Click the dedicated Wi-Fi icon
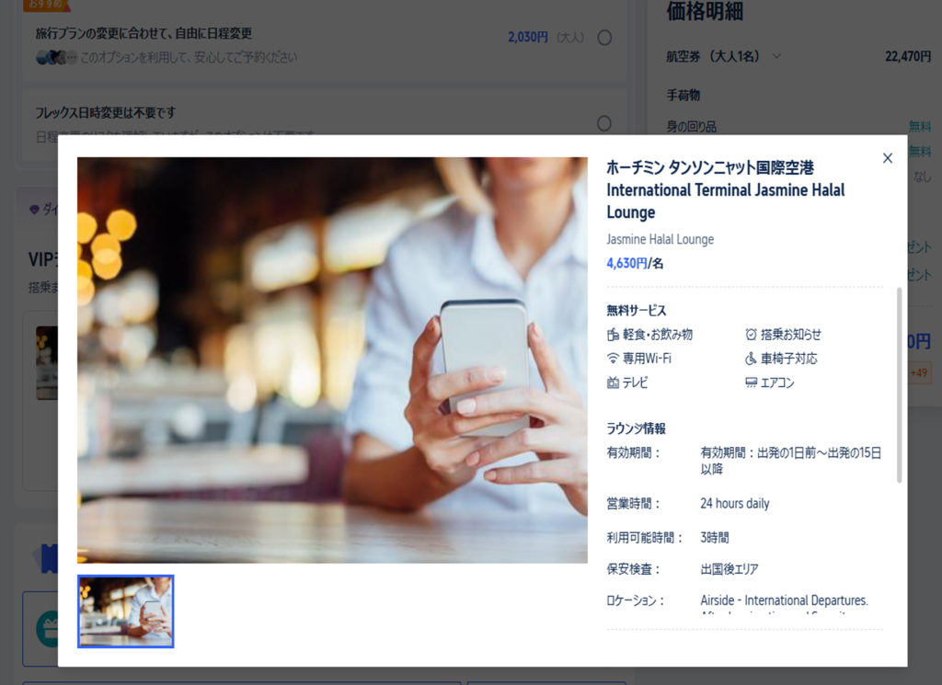 (x=614, y=359)
